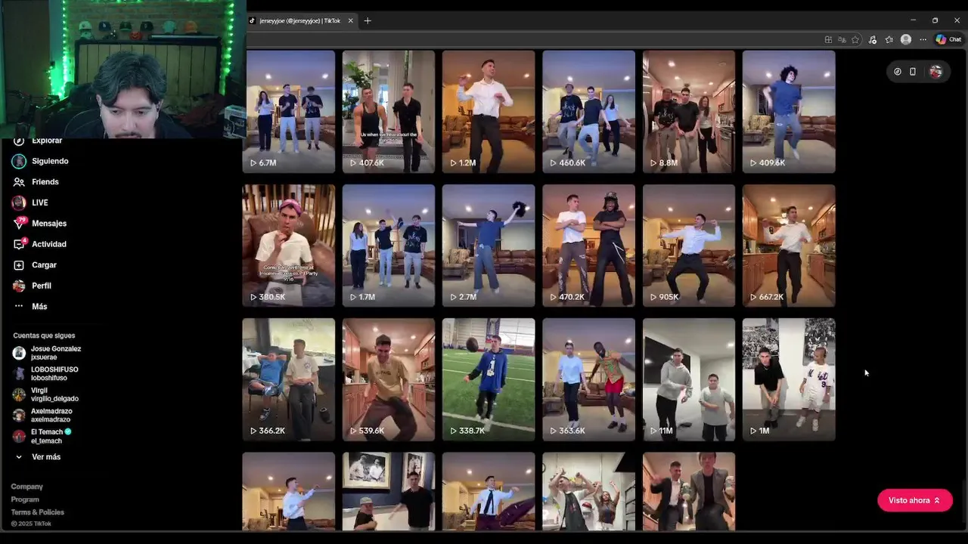
Task: Open the Copilot Chat button
Action: (x=948, y=40)
